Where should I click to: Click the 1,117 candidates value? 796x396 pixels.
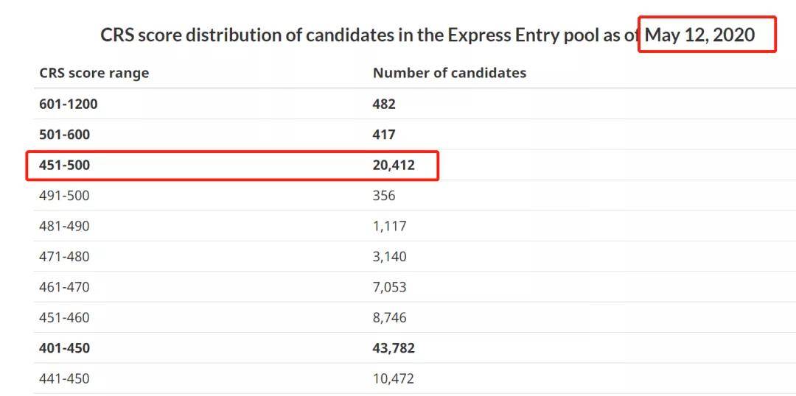(389, 226)
